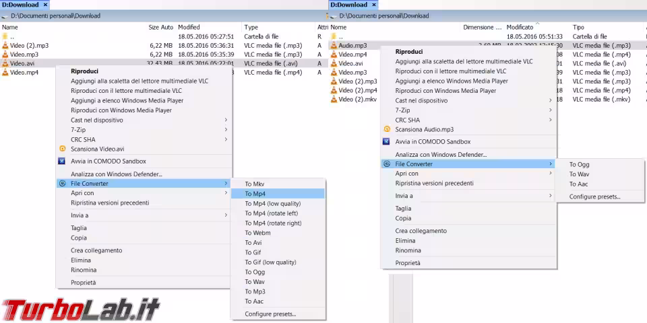Image resolution: width=647 pixels, height=323 pixels.
Task: Click File Converter icon in Video.avi context menu
Action: (x=62, y=183)
